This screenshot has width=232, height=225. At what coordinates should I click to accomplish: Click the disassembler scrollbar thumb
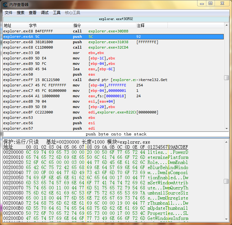click(x=226, y=78)
